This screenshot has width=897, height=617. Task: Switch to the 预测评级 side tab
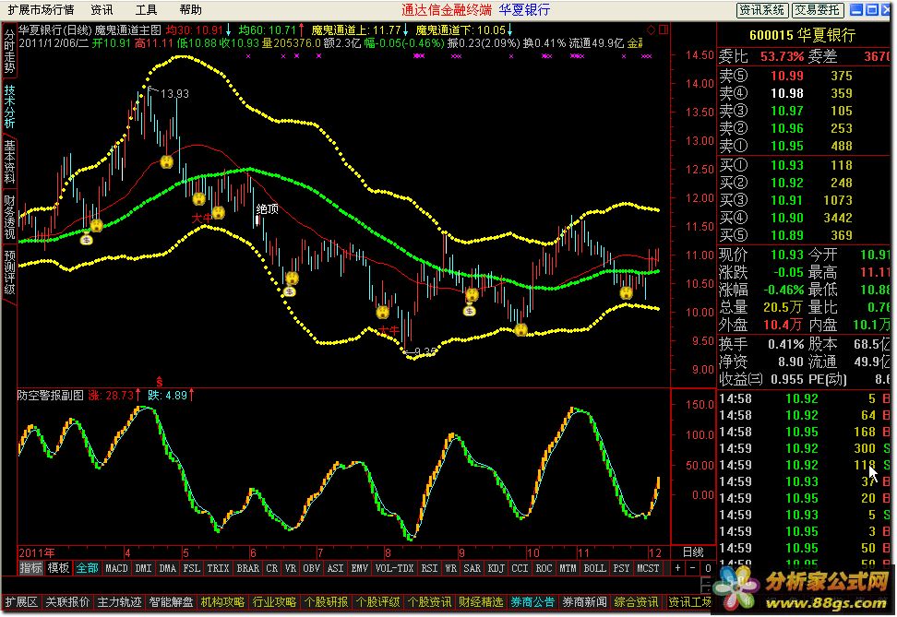[9, 272]
